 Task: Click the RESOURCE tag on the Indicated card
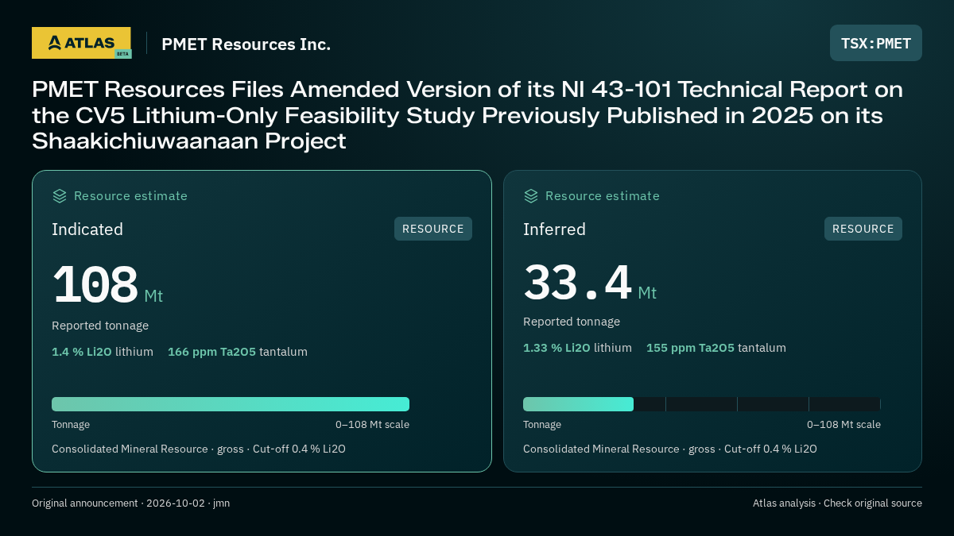[433, 229]
